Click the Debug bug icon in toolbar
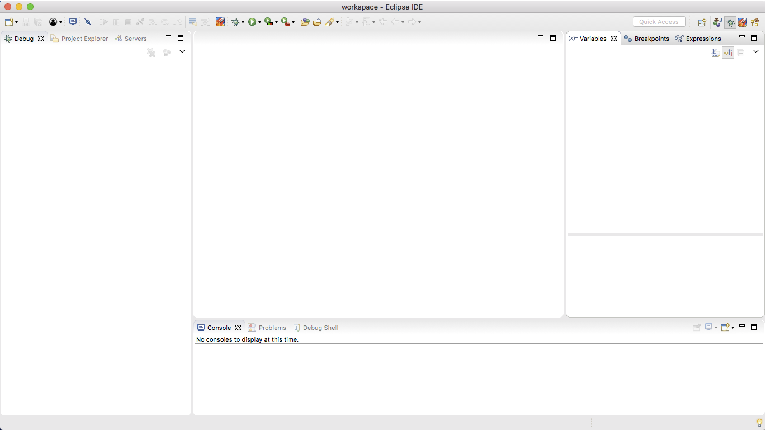The image size is (766, 430). point(236,22)
